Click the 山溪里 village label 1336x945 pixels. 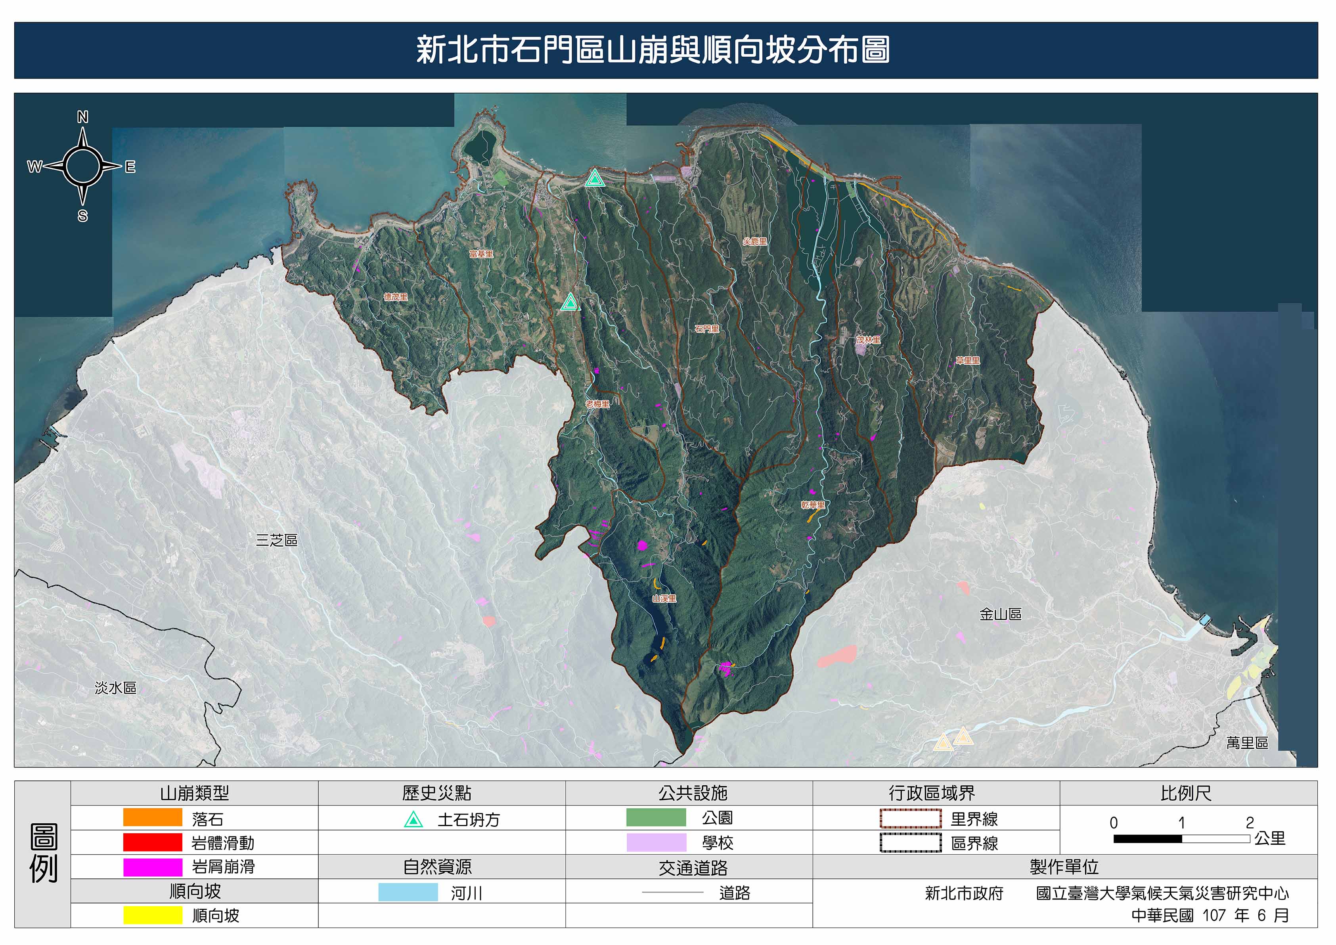click(664, 598)
